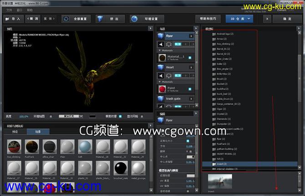The height and width of the screenshot is (196, 305).
Task: Click the model list scrollbar
Action: (300, 78)
